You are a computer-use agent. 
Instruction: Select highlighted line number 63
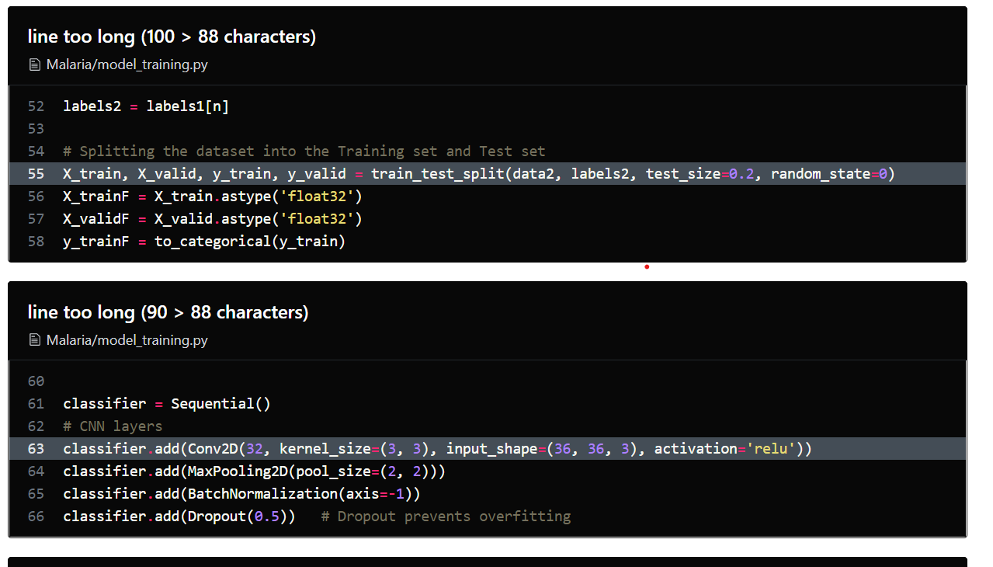pos(36,449)
